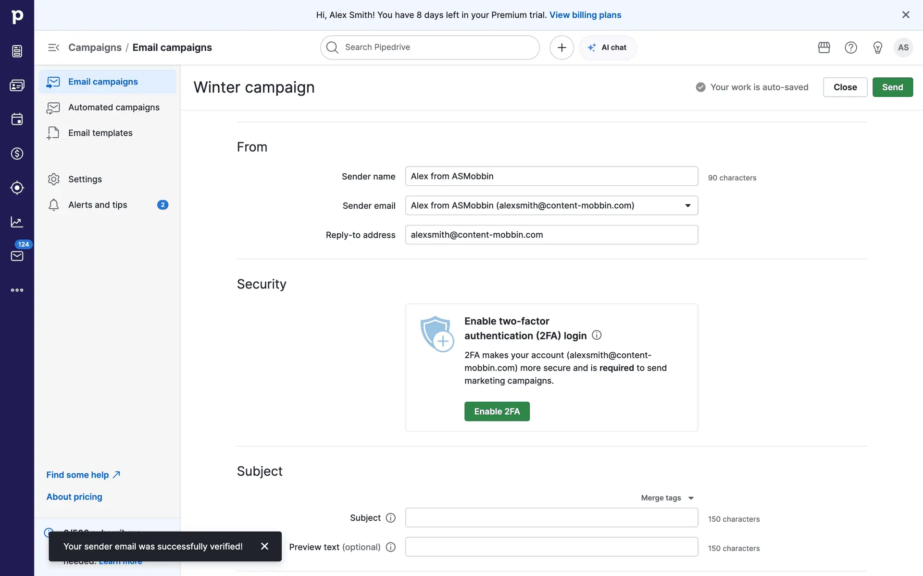Open Insights chart icon in sidebar

[17, 222]
